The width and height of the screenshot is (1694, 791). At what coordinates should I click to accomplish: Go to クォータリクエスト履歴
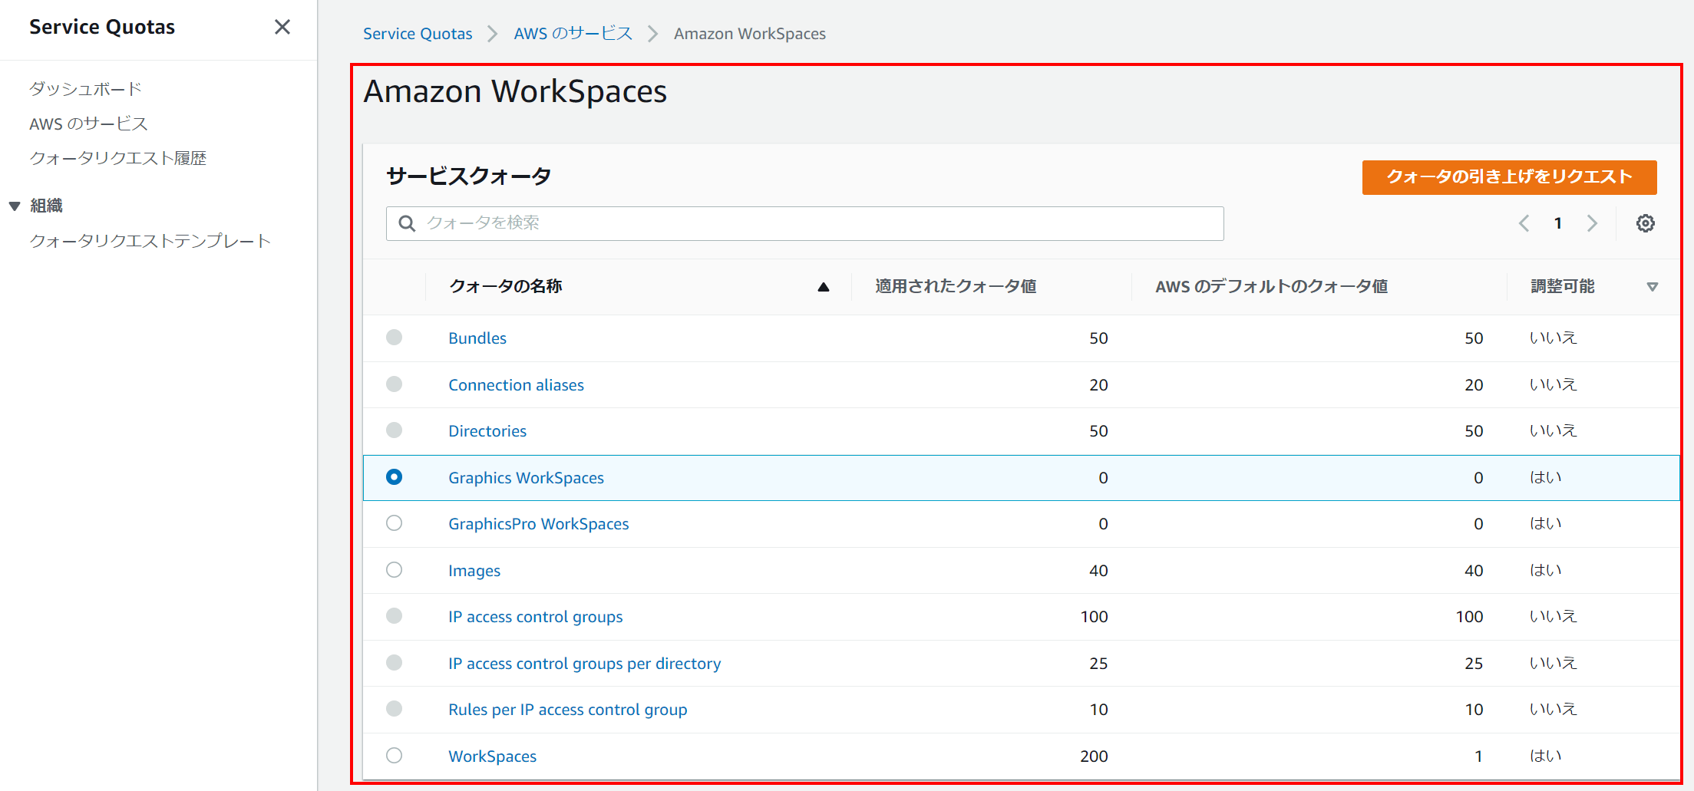[x=117, y=158]
